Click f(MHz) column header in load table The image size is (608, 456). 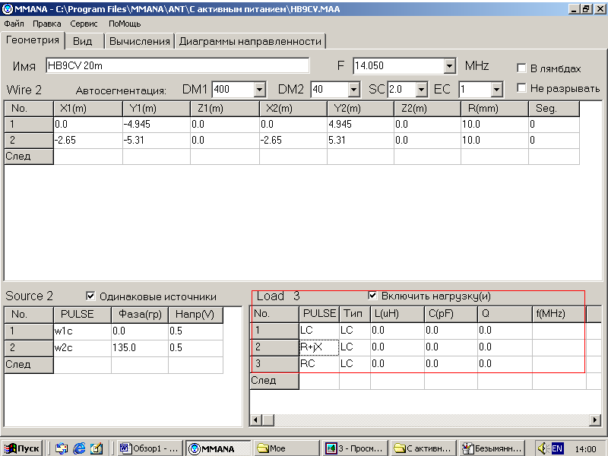[559, 314]
